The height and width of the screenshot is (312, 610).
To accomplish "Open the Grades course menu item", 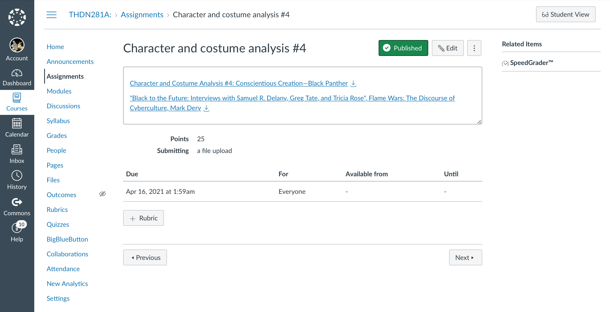I will pos(56,136).
